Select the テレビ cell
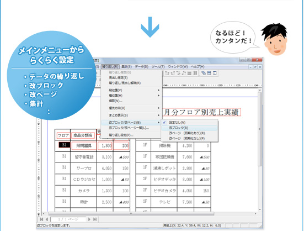Viewport: 304px width, 231px height. (x=164, y=202)
